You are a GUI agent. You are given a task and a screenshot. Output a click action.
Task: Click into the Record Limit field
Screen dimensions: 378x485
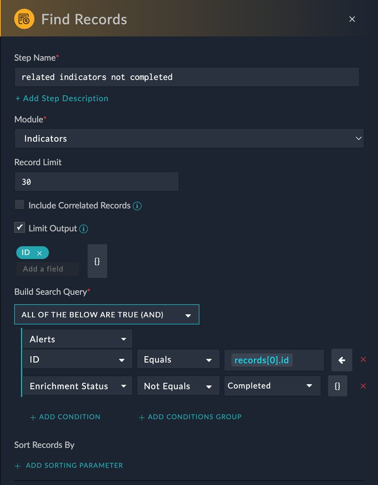97,182
